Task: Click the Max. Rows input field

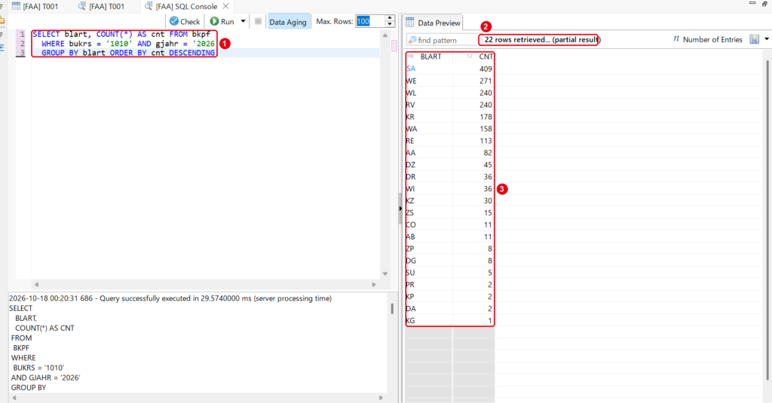Action: coord(369,21)
